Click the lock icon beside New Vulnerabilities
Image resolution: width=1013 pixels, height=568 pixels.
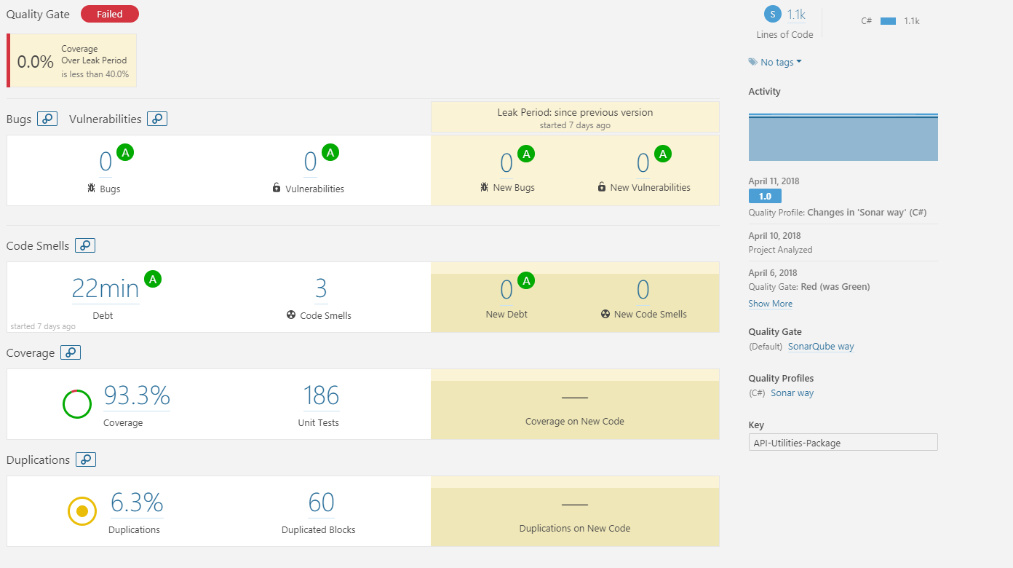[x=602, y=187]
